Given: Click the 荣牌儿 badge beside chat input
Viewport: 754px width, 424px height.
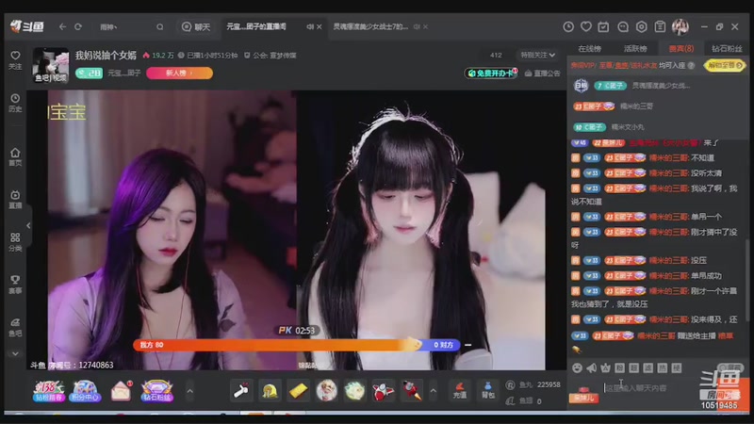Looking at the screenshot, I should coord(583,398).
